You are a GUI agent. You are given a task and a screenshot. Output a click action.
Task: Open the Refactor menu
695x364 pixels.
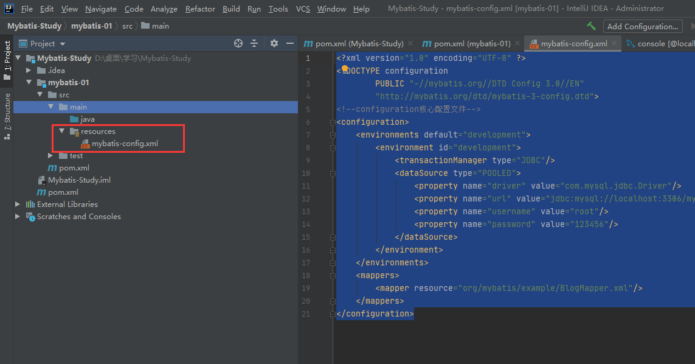(200, 9)
